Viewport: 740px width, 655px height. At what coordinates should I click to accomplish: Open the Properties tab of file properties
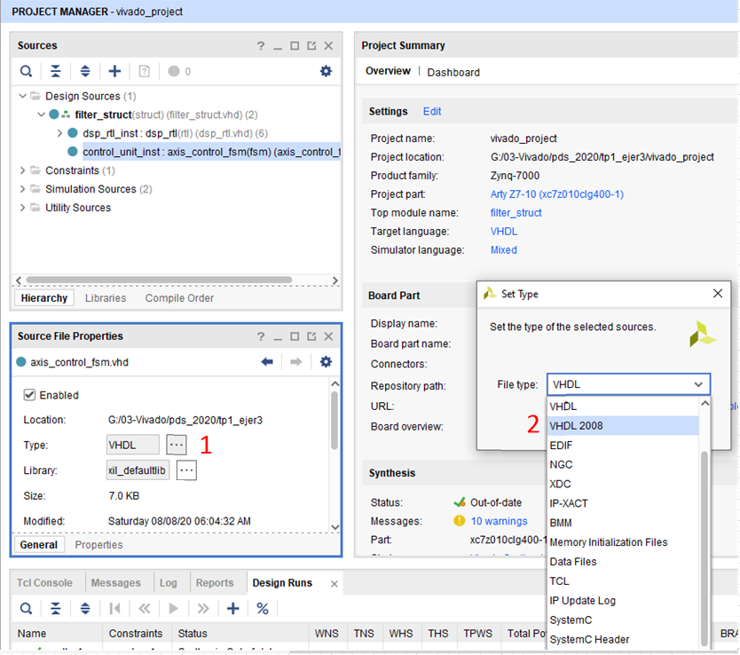click(98, 545)
